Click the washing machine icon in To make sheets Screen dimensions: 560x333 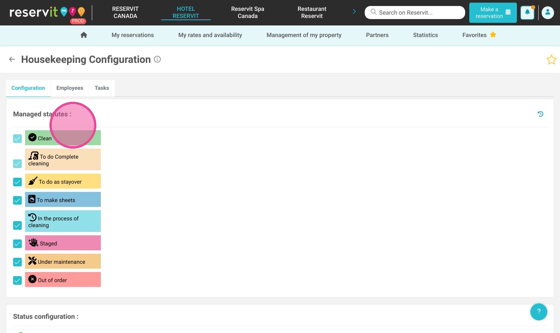32,199
